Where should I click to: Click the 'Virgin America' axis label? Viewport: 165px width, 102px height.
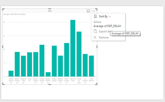point(91,80)
